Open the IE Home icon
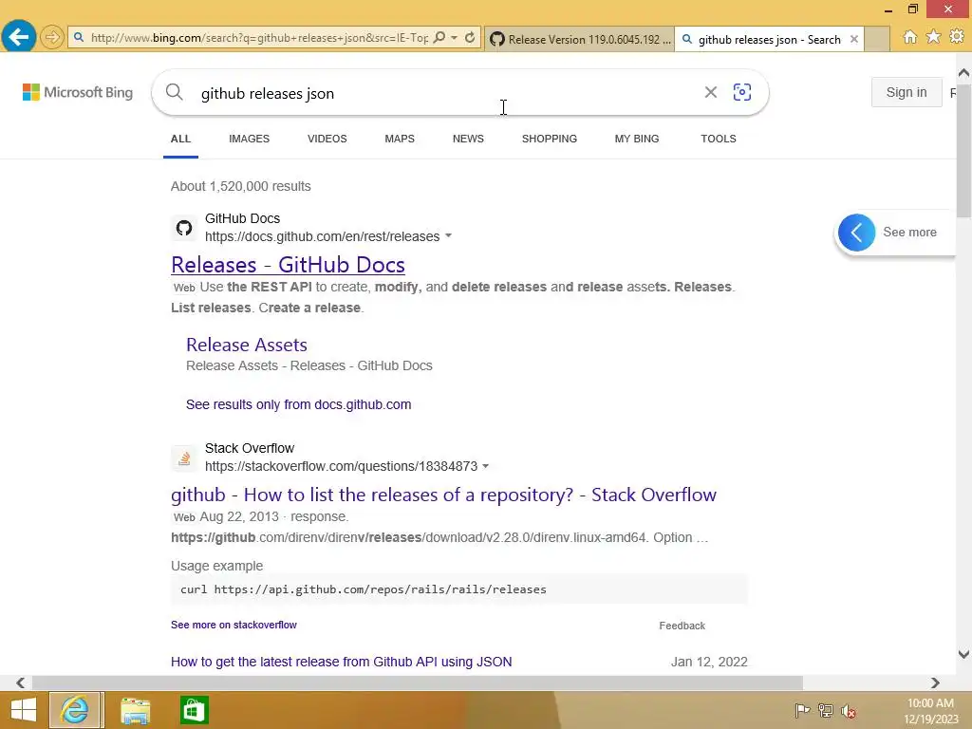 [x=909, y=37]
